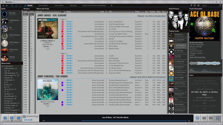This screenshot has width=223, height=125.
Task: Go back with the left arrow
Action: [x=3, y=6]
